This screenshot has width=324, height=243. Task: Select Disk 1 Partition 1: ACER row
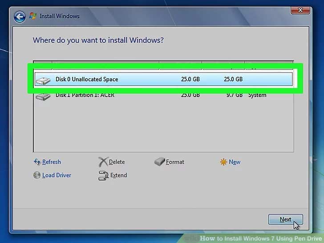coord(163,95)
